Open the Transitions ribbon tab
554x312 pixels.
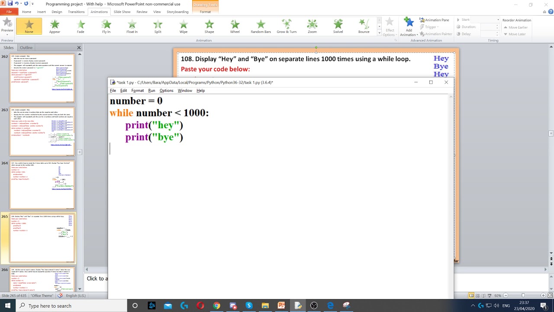[76, 12]
